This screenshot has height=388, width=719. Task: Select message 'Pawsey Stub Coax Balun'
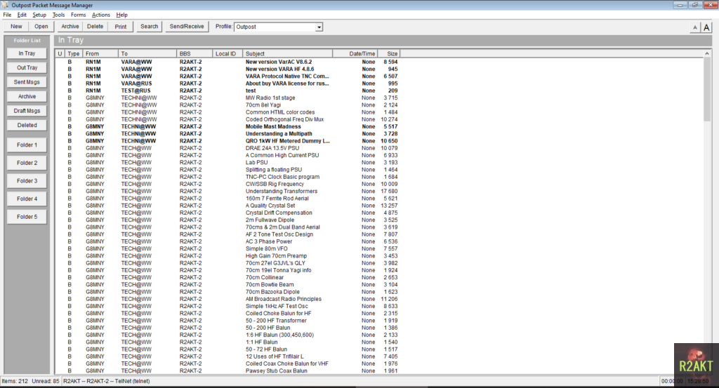click(x=228, y=371)
